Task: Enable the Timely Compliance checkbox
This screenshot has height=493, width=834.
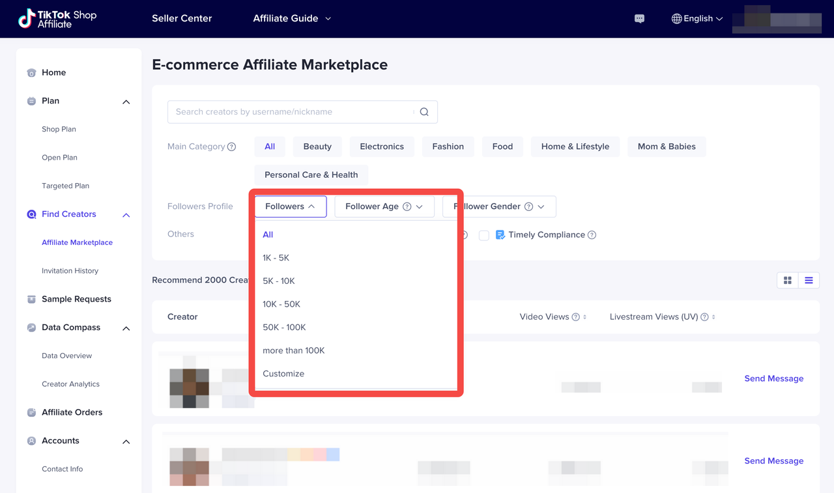Action: [484, 235]
